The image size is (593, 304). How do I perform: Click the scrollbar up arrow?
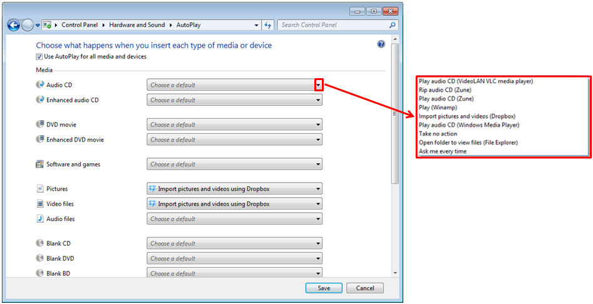395,39
